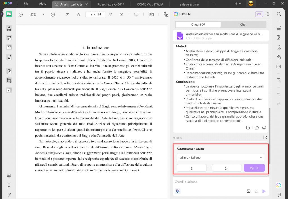Open the File menu
Screen dimensions: 288x199
(26, 4)
